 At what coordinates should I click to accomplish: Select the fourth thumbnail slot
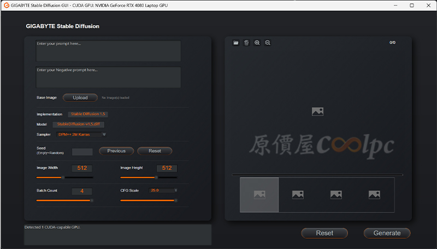[x=374, y=195]
